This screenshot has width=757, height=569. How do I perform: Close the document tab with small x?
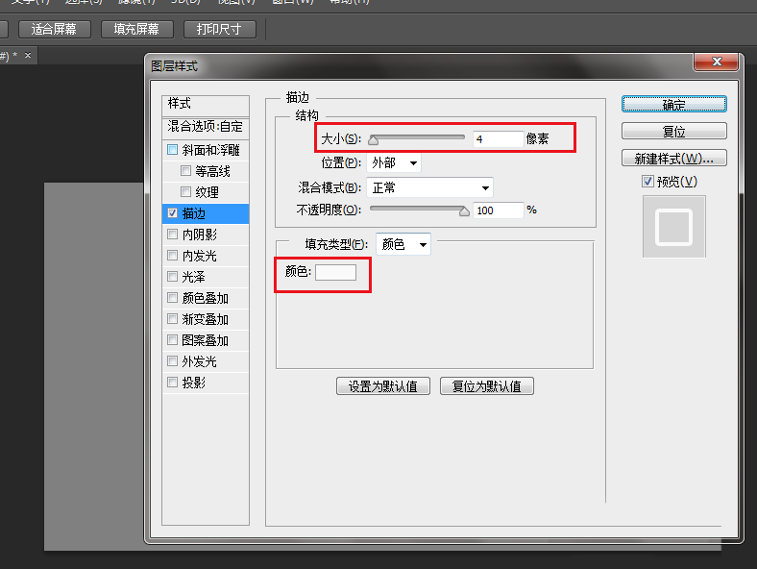click(x=28, y=56)
